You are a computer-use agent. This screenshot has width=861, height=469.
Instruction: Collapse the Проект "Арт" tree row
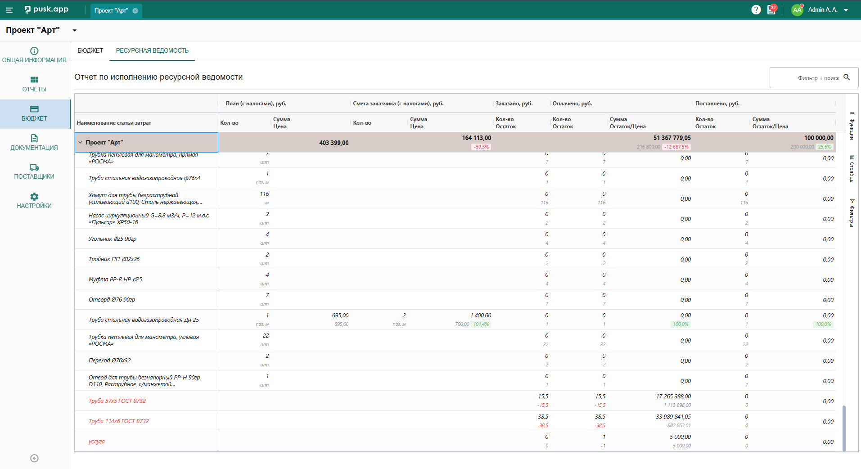coord(81,142)
